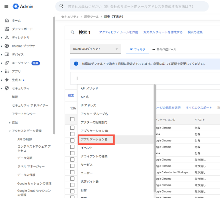
Task: Check the checkbox beside イベント option
Action: tap(72, 147)
